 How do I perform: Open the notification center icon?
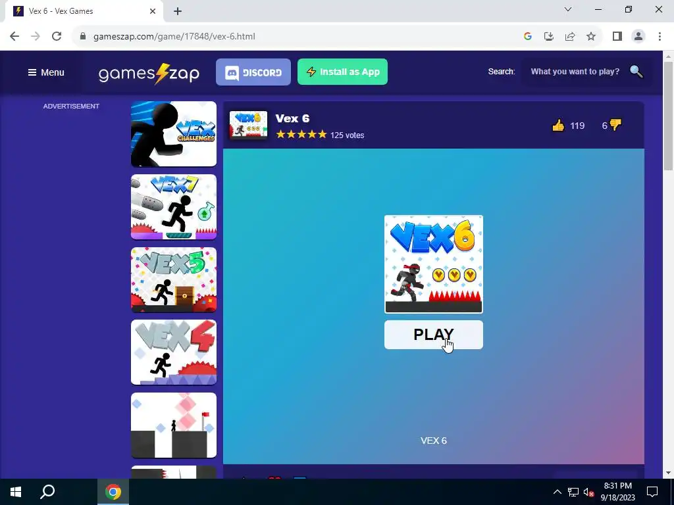coord(652,492)
